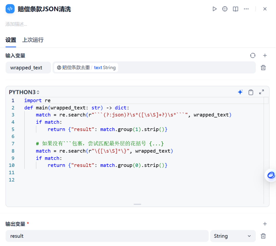Select the 赔偿条款去重 text String variable badge
Screen dimensions: 276x246
click(x=85, y=67)
